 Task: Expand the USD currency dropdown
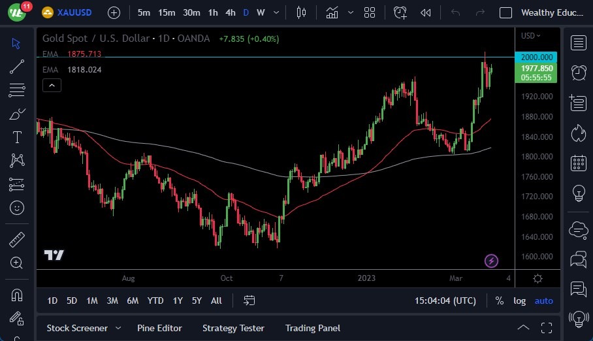528,35
